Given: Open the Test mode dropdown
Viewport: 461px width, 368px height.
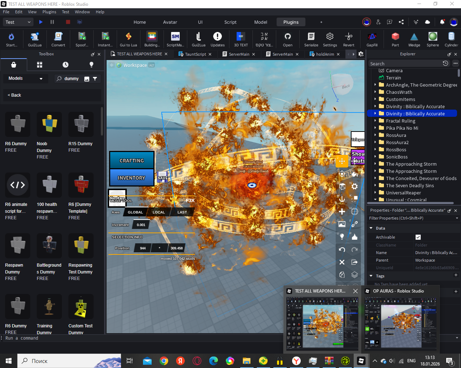Looking at the screenshot, I should pos(18,22).
